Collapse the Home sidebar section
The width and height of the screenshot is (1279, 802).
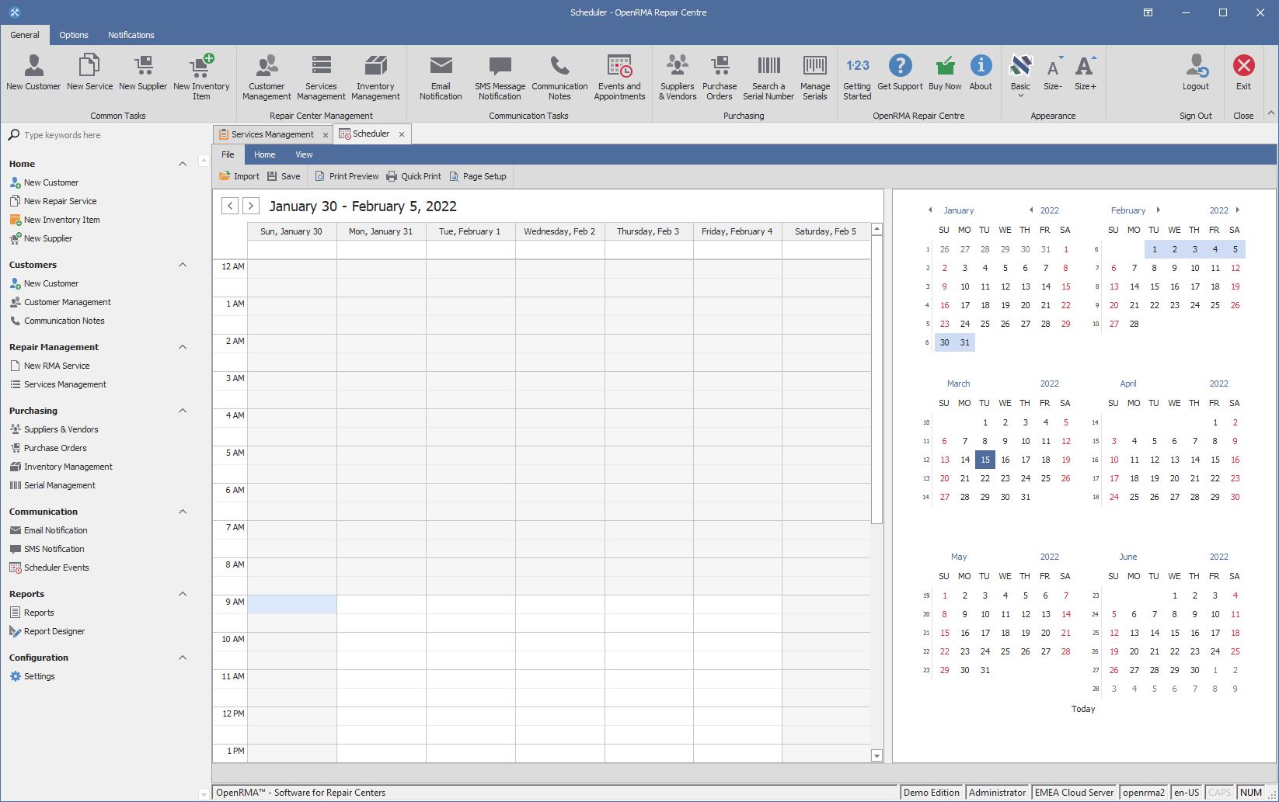coord(183,164)
